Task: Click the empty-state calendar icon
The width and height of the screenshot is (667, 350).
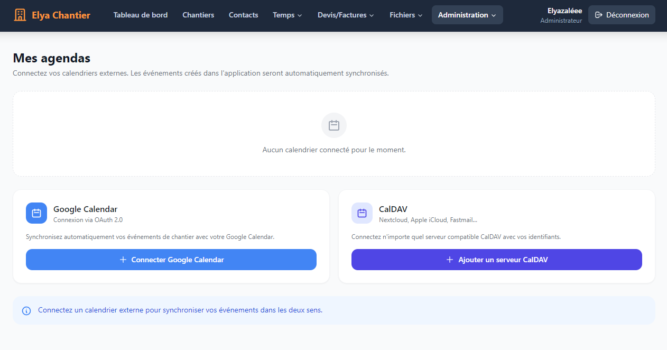Action: 333,125
